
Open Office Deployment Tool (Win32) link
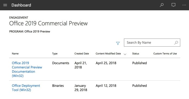26,88
